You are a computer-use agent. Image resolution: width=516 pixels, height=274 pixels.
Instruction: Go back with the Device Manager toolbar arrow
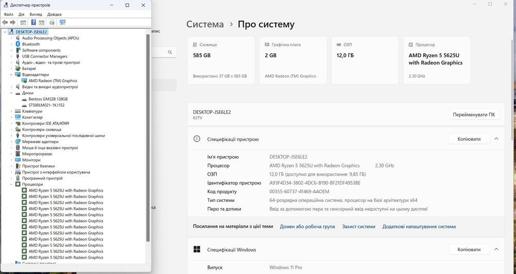click(x=5, y=22)
